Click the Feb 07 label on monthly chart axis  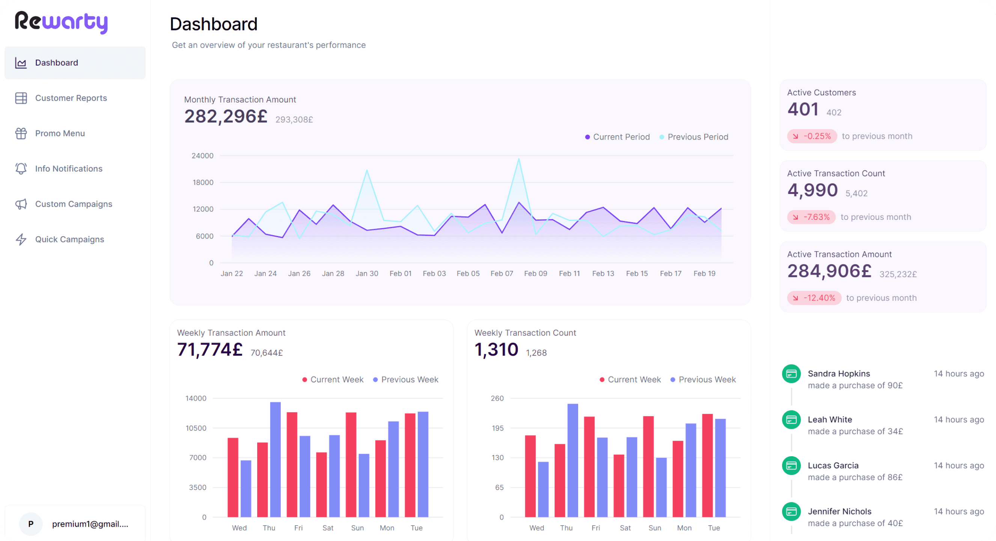[502, 274]
